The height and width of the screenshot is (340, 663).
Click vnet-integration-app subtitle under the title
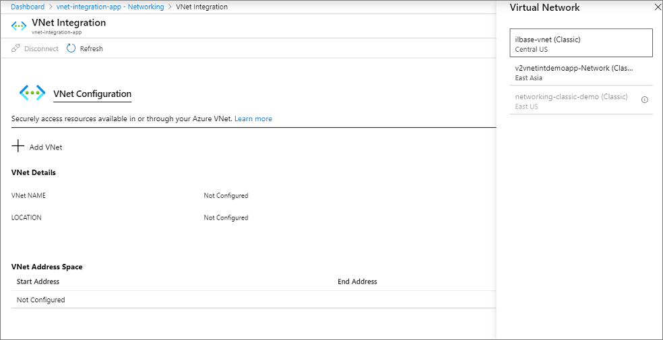pos(56,32)
